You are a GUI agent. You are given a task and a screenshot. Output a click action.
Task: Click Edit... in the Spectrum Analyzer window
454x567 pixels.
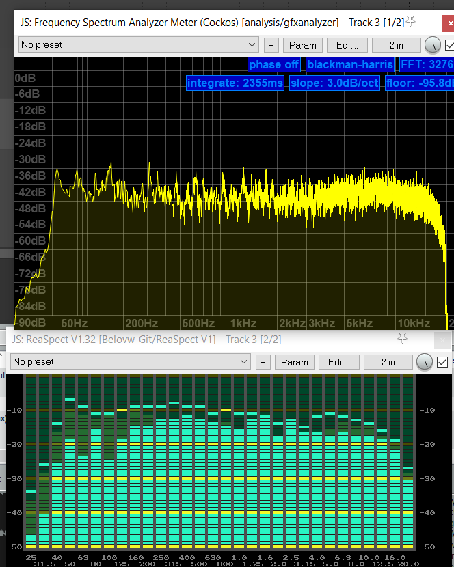pos(347,45)
